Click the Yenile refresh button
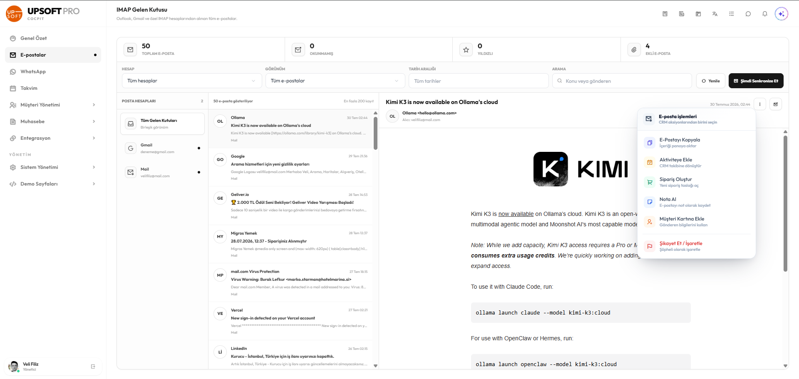This screenshot has height=379, width=799. [x=711, y=81]
